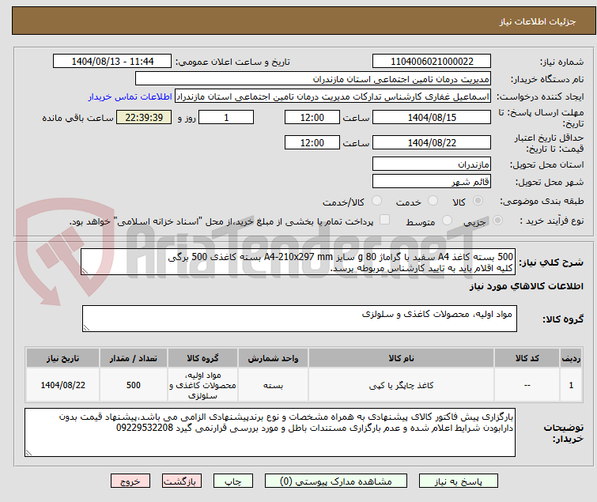Click the اطلاعات کالاهای مورد نیاز heading
This screenshot has width=597, height=502.
pyautogui.click(x=526, y=286)
